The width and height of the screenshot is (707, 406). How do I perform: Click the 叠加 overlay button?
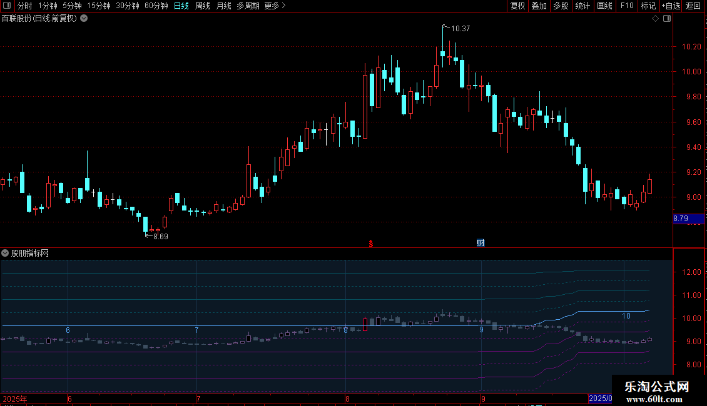[539, 6]
